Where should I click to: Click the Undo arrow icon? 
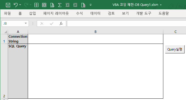pyautogui.click(x=16, y=5)
